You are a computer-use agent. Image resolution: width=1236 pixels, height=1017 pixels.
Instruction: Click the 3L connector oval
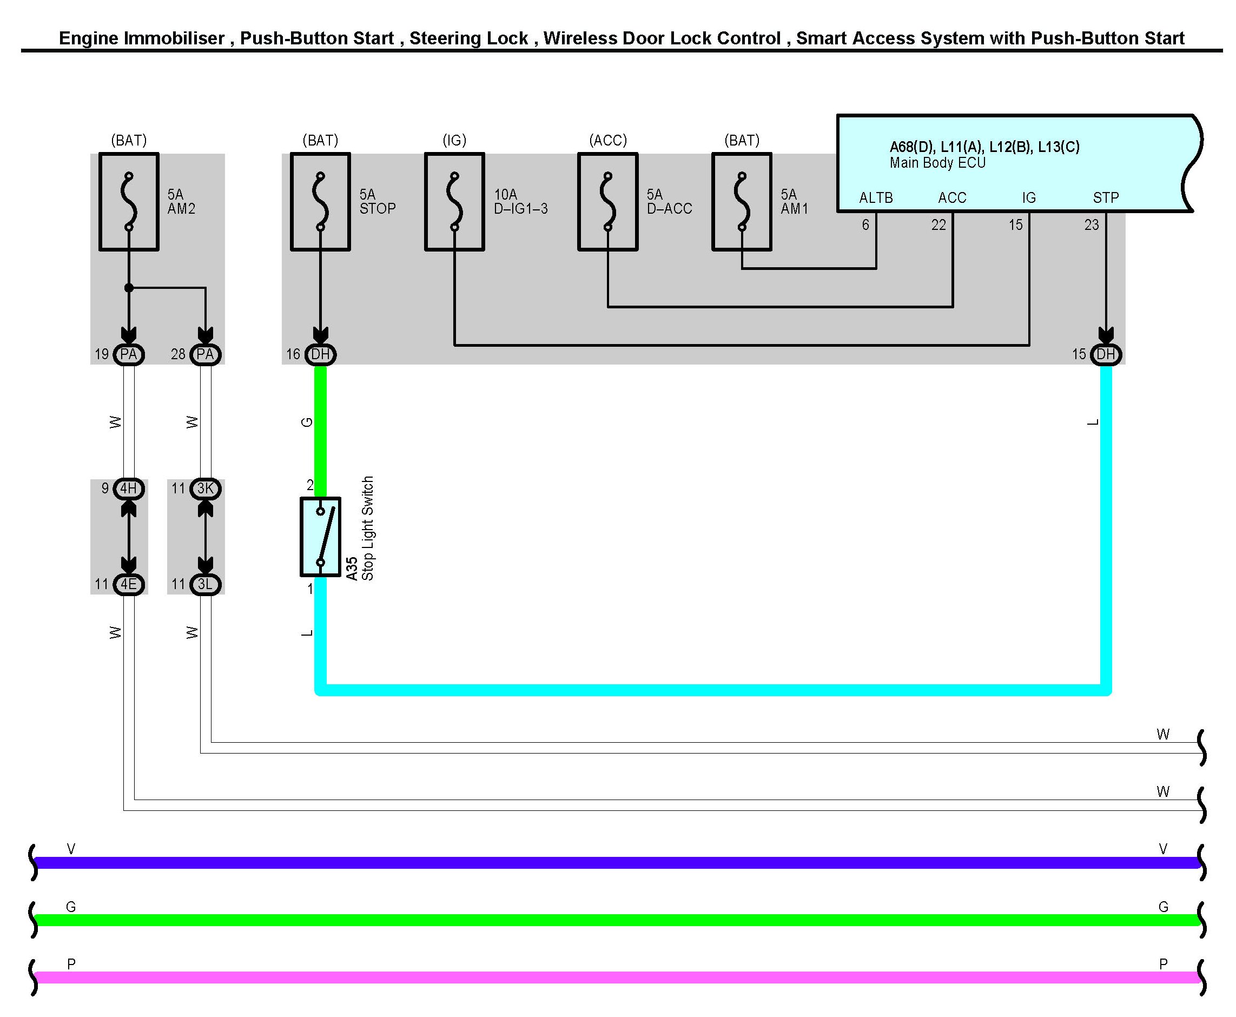(205, 584)
